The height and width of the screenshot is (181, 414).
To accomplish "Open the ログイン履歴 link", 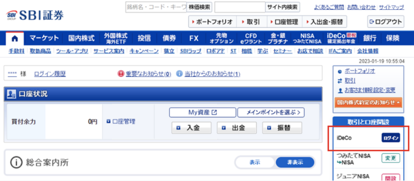I will [x=50, y=74].
